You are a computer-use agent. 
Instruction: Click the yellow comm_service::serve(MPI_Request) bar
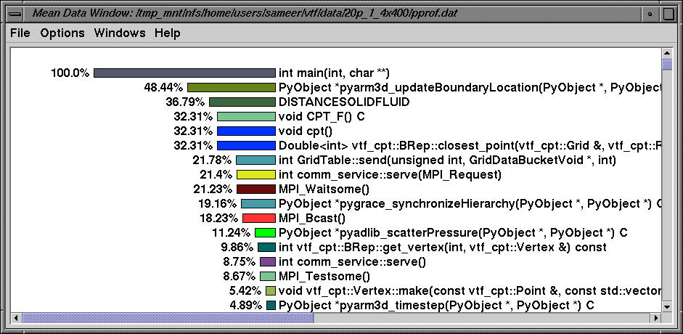coord(256,174)
